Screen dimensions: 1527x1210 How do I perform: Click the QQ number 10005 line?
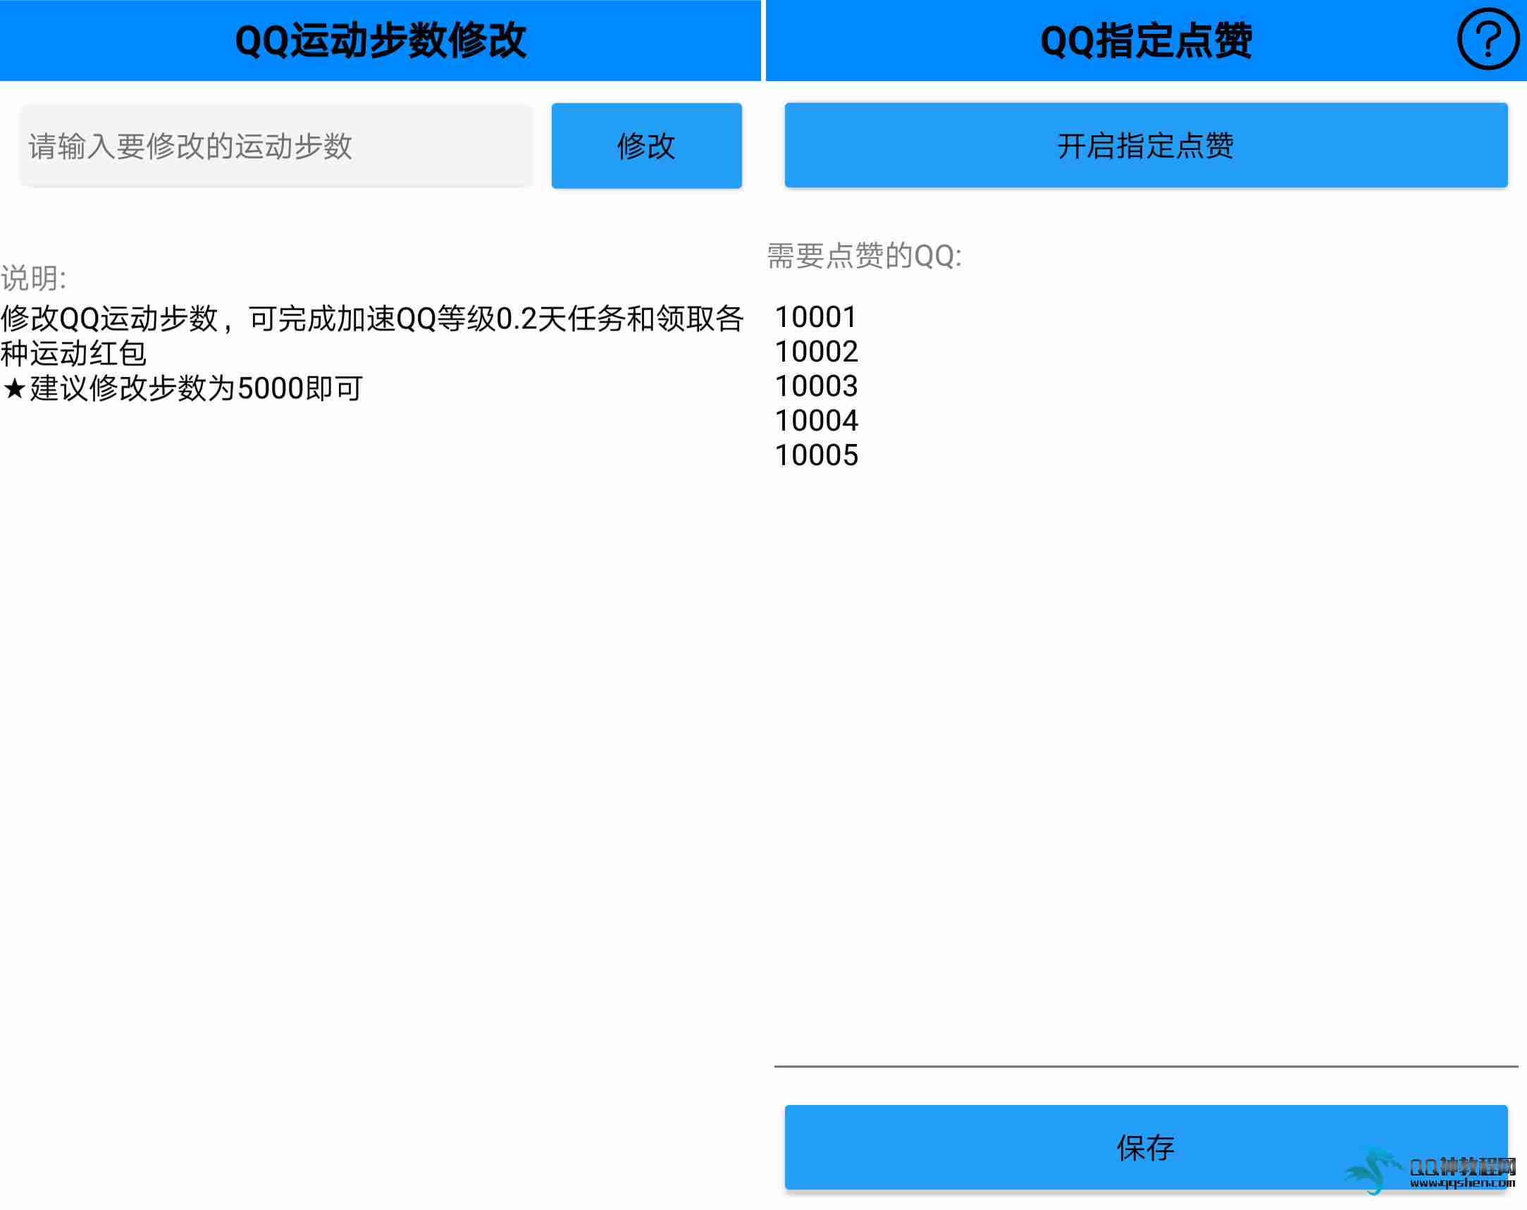click(x=816, y=455)
